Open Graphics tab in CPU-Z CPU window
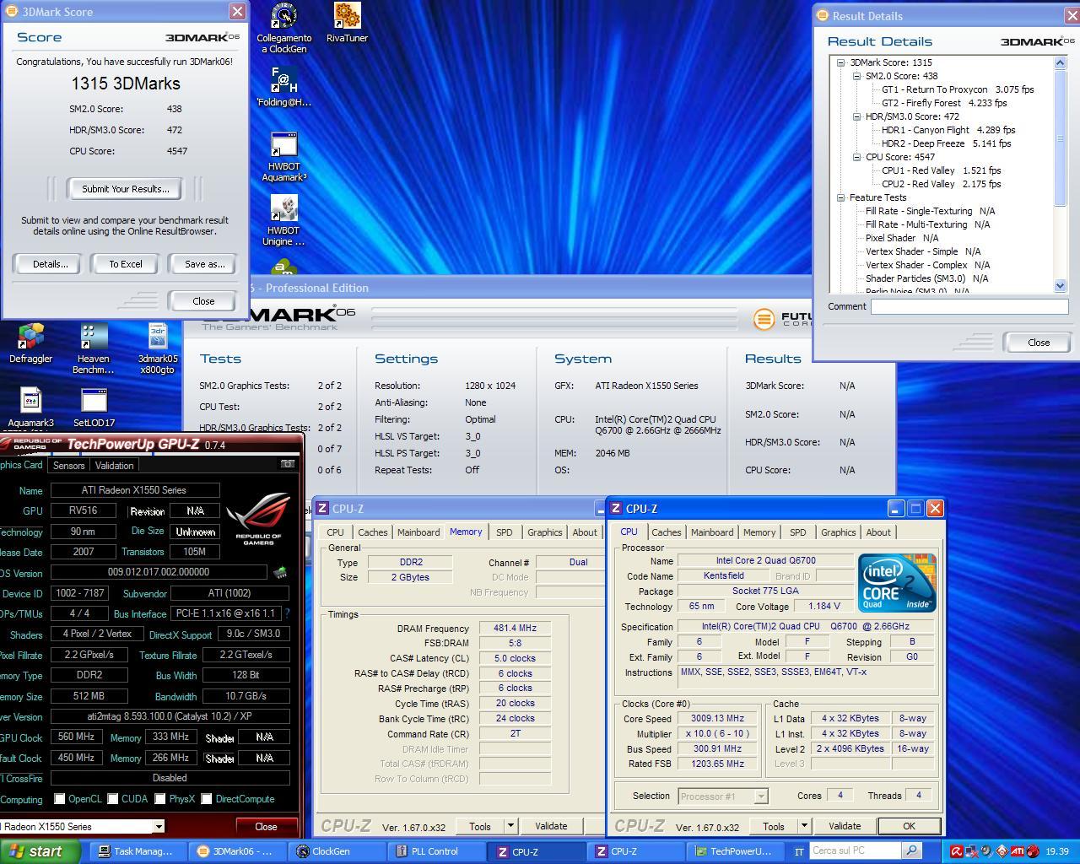This screenshot has height=864, width=1080. pyautogui.click(x=838, y=532)
